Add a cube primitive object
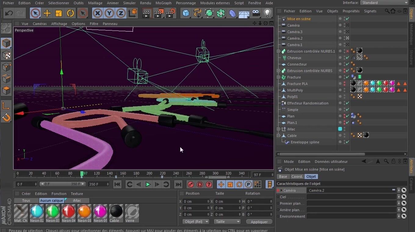Screen dimensions: 415x232 [186, 13]
